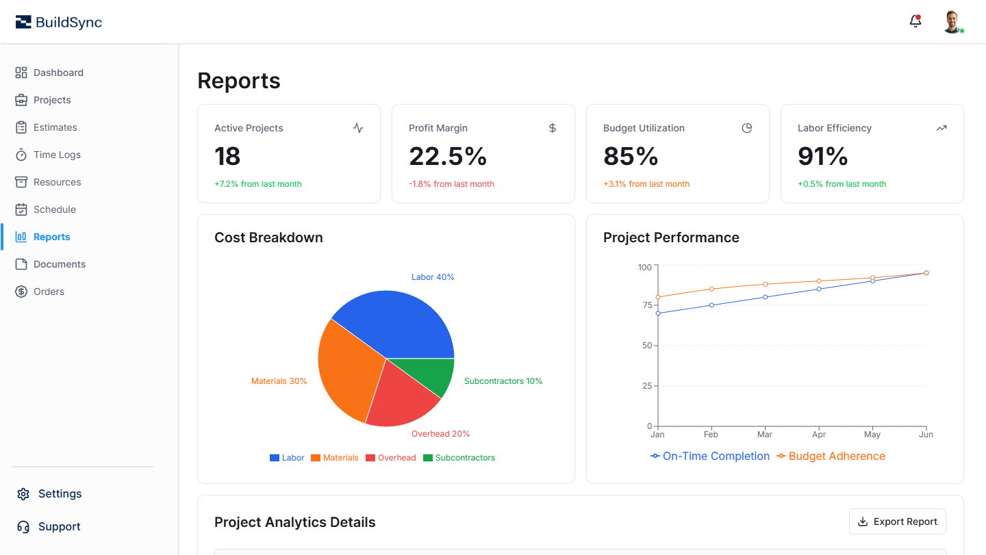This screenshot has width=986, height=555.
Task: Toggle Labor in the Cost Breakdown legend
Action: pos(287,457)
